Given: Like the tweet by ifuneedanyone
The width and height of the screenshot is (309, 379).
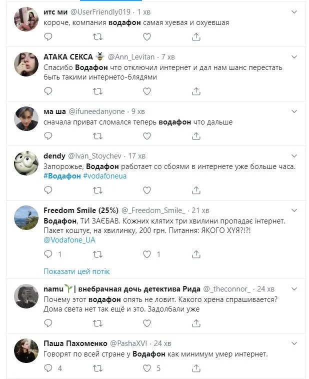Looking at the screenshot, I should pos(147,135).
